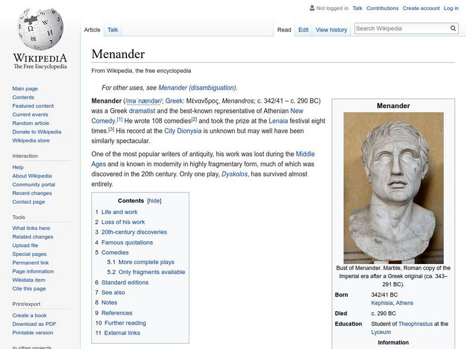Switch to the Talk tab

pos(112,30)
